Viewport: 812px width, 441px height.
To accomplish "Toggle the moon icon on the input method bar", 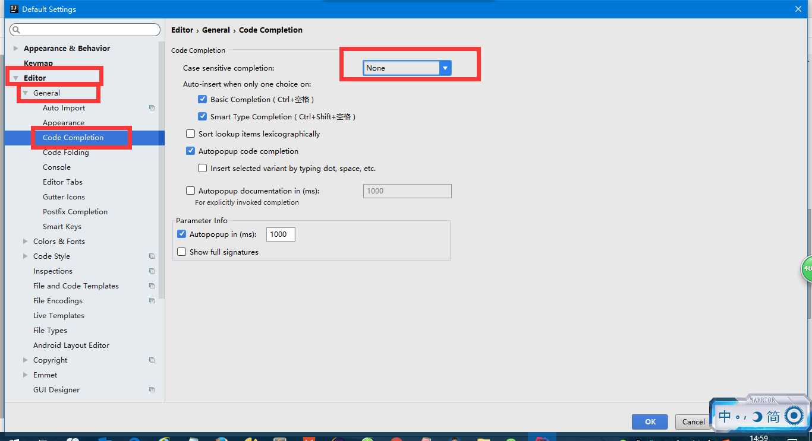I will coord(757,417).
